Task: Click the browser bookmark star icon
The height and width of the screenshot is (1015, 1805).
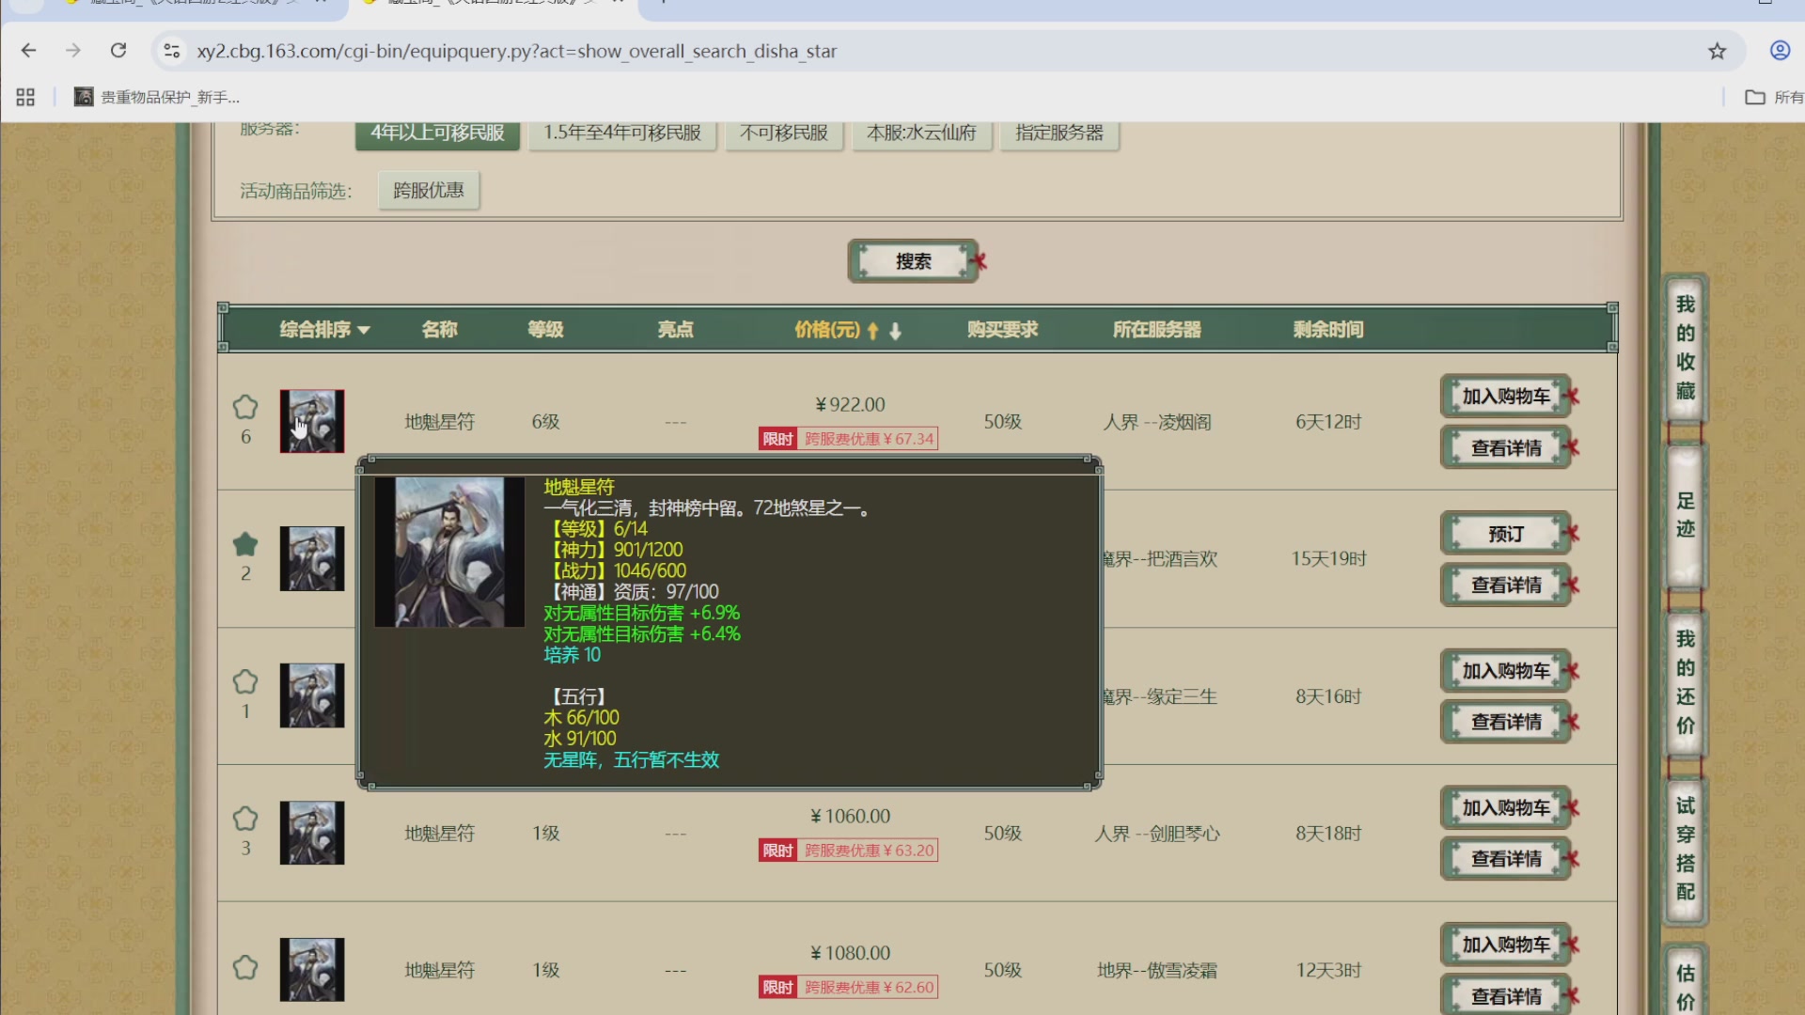Action: 1719,51
